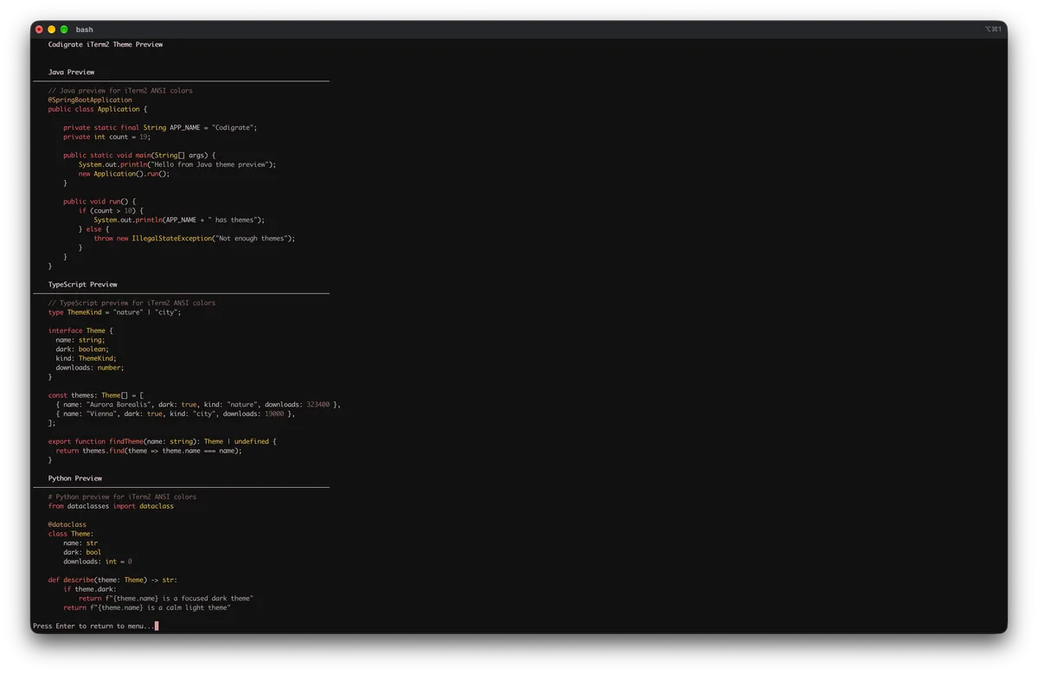The height and width of the screenshot is (674, 1038).
Task: Click the APP_NAME = "Codigrate" declaration line
Action: [x=160, y=127]
